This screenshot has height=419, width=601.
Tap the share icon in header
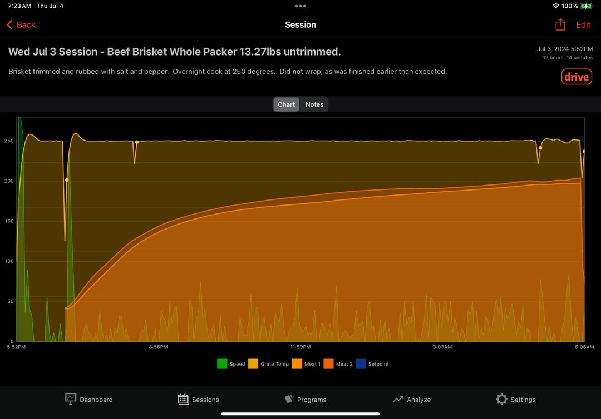560,24
